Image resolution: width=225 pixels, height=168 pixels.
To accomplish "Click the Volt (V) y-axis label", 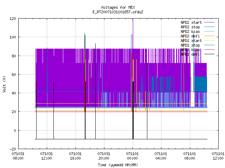I will pos(4,84).
